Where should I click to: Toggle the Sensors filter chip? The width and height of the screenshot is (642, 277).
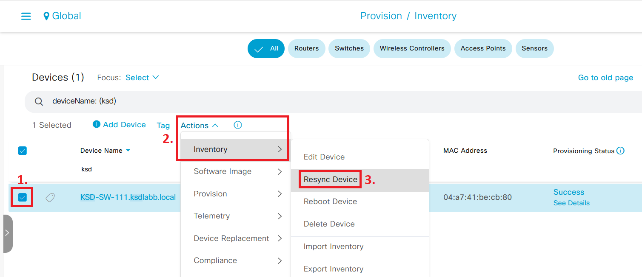click(x=534, y=48)
